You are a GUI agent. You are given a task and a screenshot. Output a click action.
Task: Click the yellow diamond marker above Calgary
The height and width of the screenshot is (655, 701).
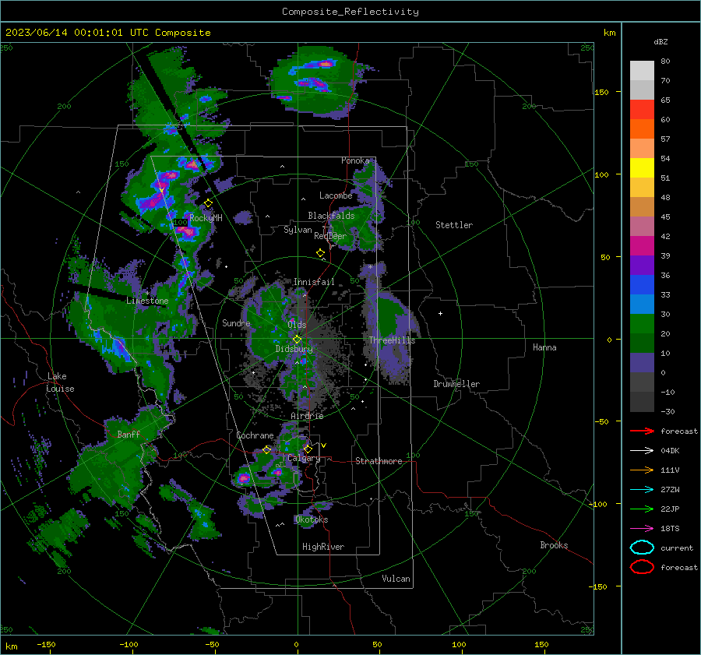click(308, 449)
